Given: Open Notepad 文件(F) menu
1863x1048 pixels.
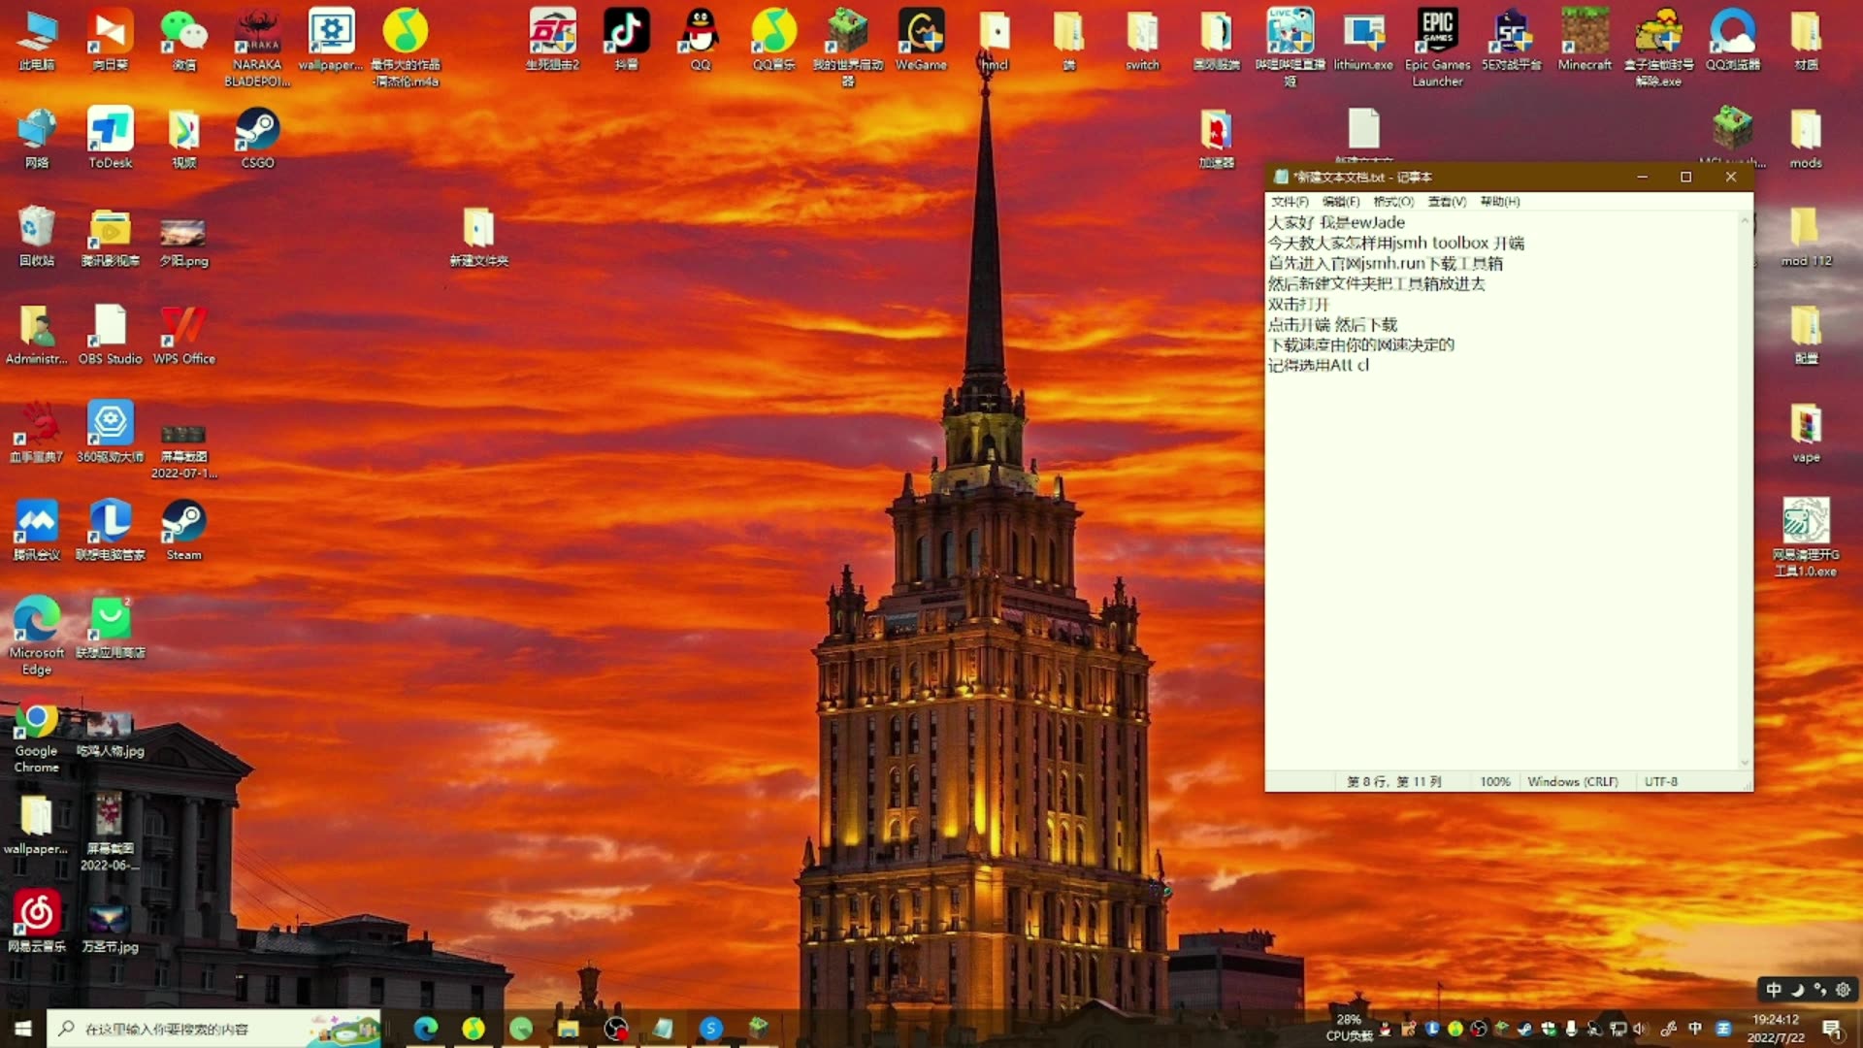Looking at the screenshot, I should click(x=1290, y=202).
